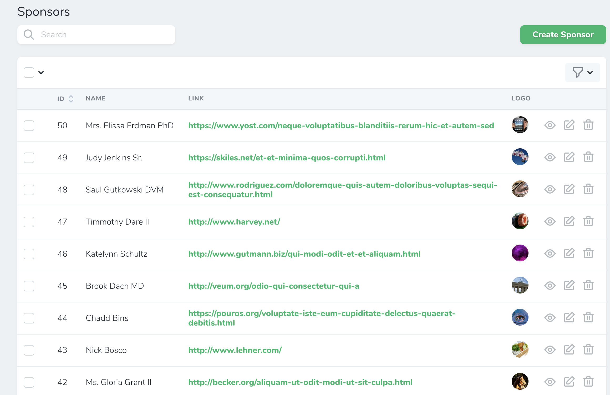610x395 pixels.
Task: Edit sponsor Chadd Bins
Action: pos(569,318)
